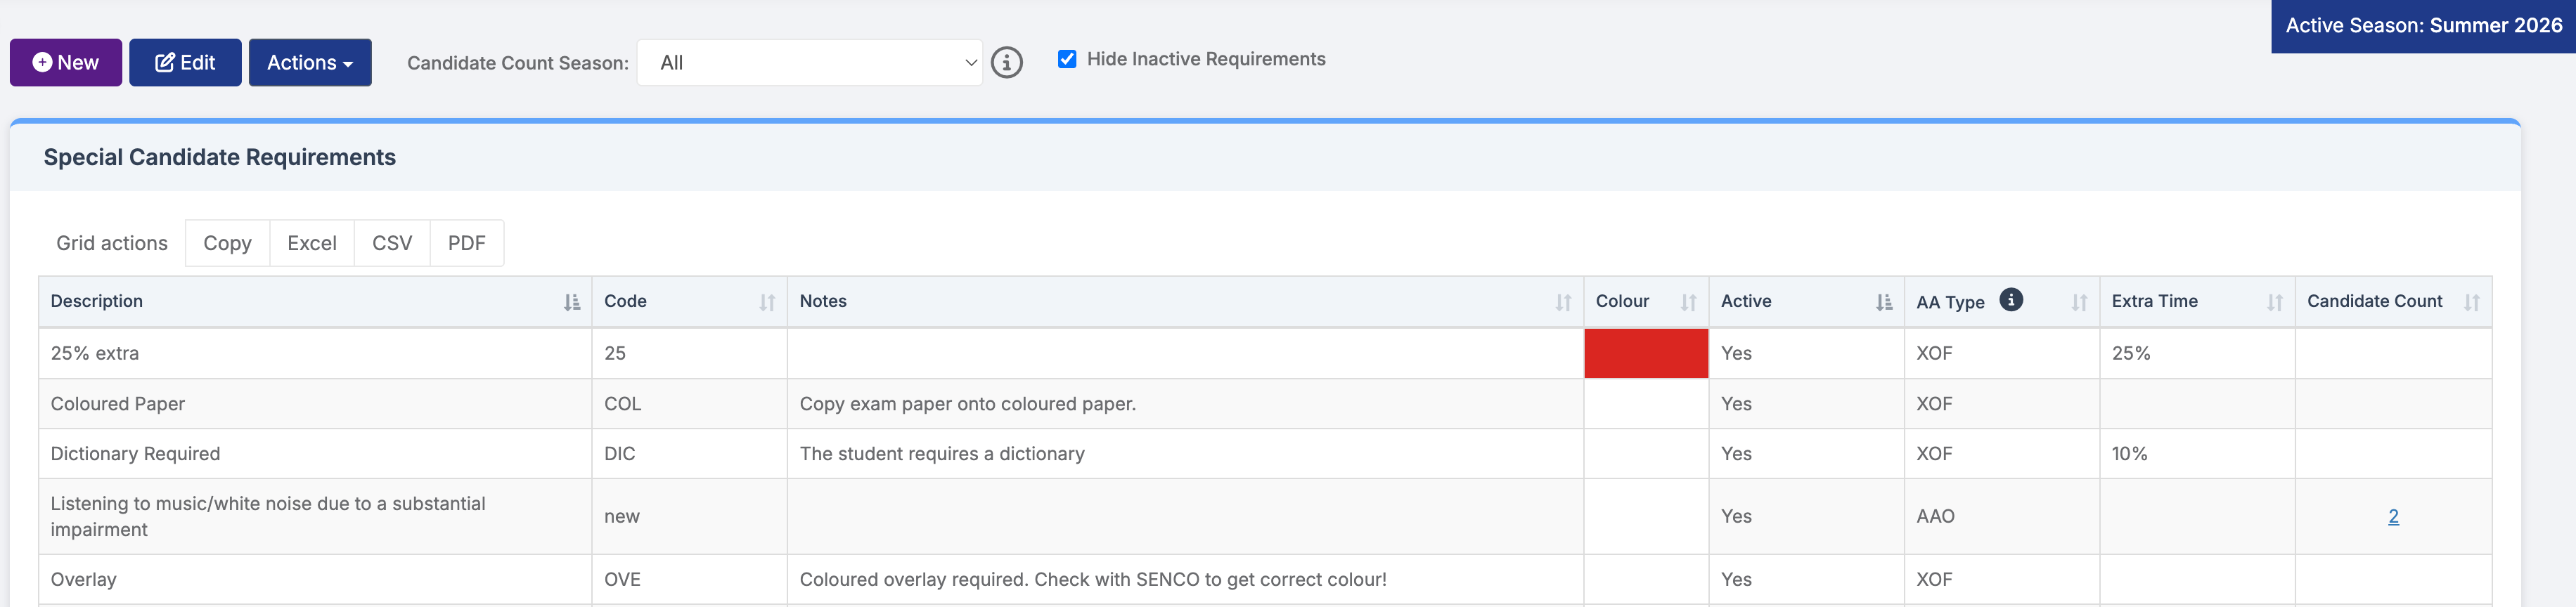The image size is (2576, 607).
Task: Export the grid to Excel
Action: click(x=311, y=243)
